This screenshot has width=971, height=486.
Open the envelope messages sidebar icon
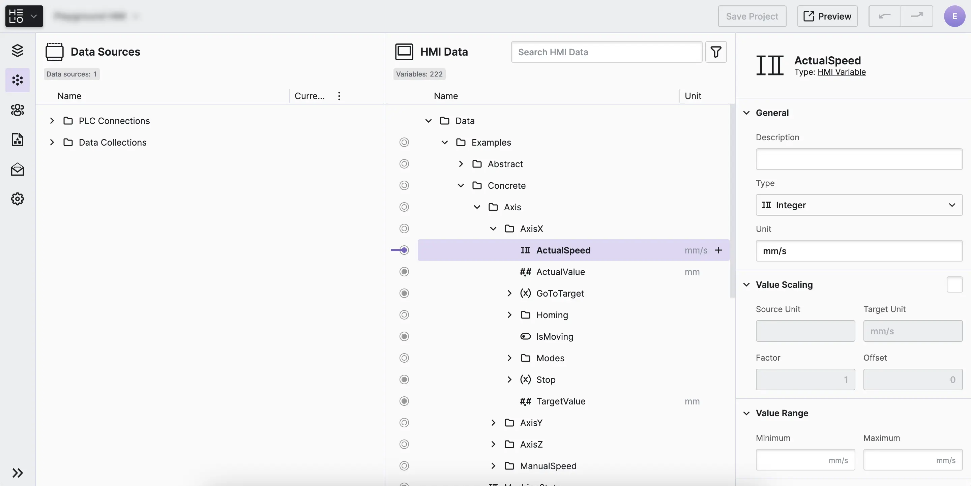(x=17, y=170)
